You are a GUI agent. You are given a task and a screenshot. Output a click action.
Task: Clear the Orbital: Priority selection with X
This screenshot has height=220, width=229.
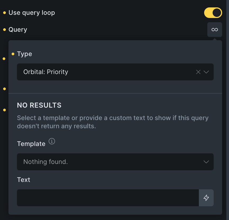point(198,72)
